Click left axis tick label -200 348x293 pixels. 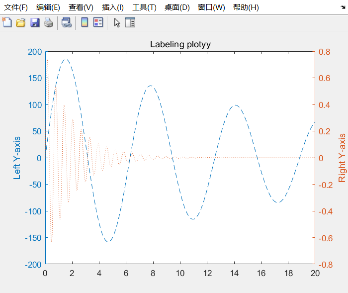pyautogui.click(x=33, y=265)
